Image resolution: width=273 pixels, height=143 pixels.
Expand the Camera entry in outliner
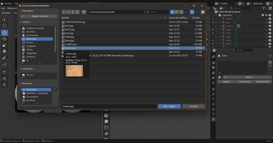(220, 26)
